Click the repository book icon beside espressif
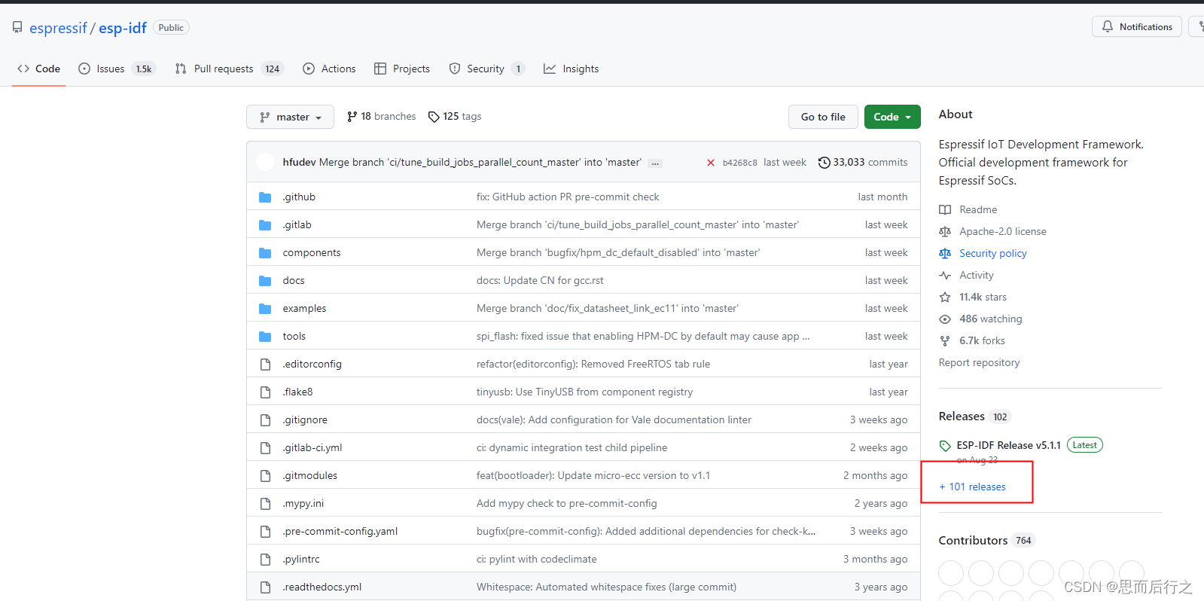This screenshot has height=601, width=1204. click(x=17, y=28)
